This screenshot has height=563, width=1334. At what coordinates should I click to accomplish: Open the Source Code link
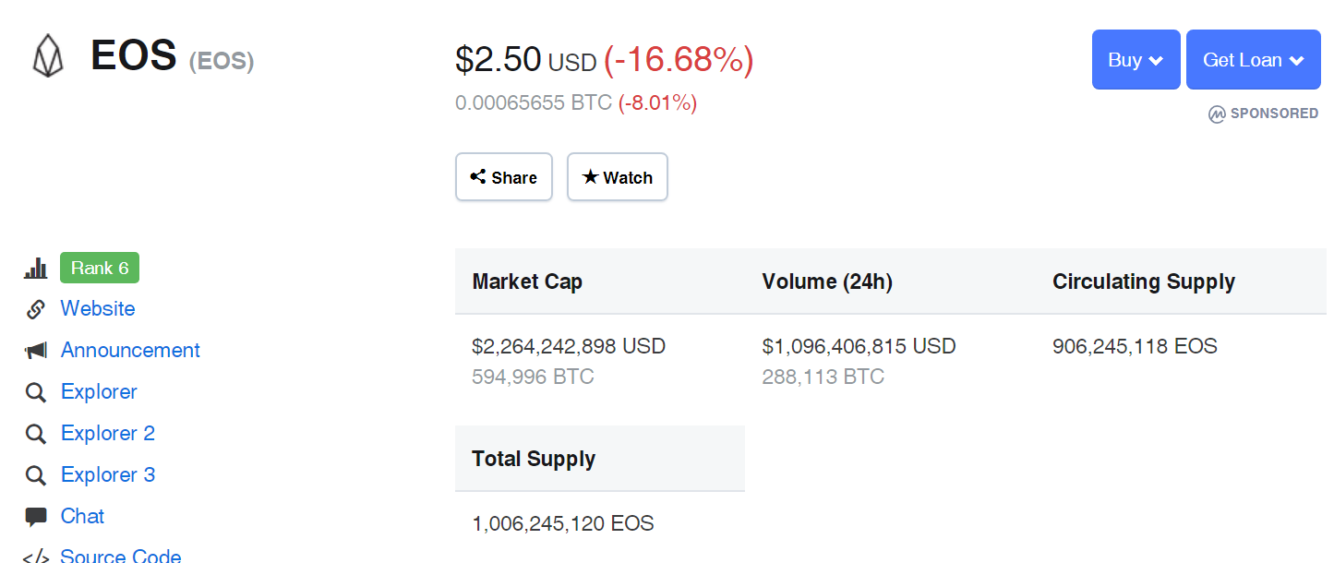click(x=121, y=557)
